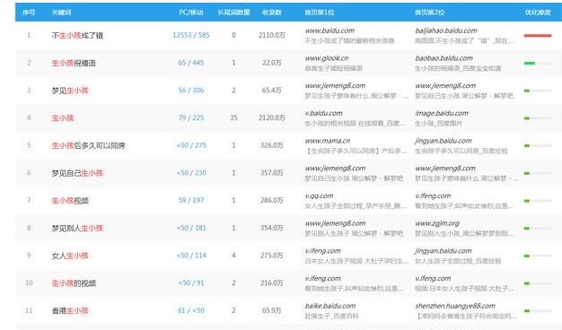The width and height of the screenshot is (562, 330).
Task: Click the 收录数 value 2110.0万
Action: pos(272,35)
